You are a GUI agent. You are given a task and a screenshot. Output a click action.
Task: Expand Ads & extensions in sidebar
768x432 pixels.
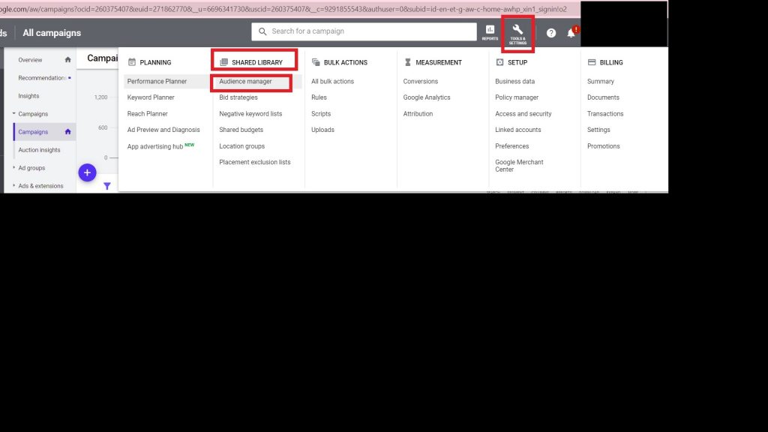click(x=14, y=186)
